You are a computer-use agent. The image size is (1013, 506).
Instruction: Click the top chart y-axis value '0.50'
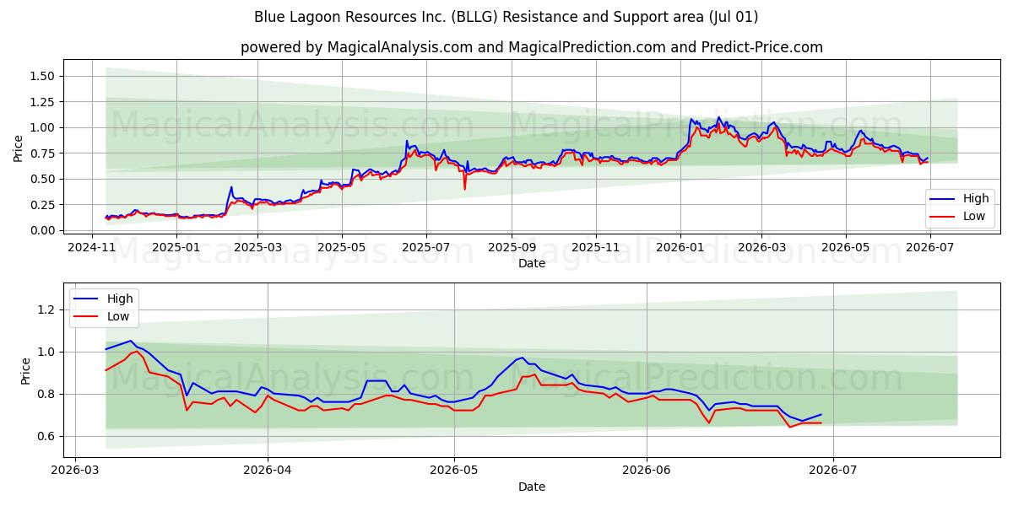[x=44, y=179]
